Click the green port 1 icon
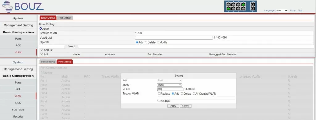Screen dimensions: 316x120 [x=228, y=8]
